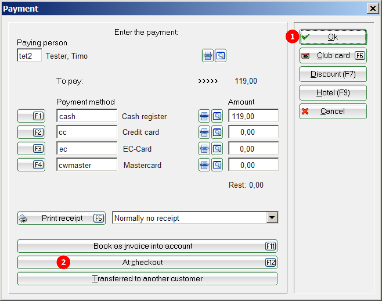Click the search icon beside Tester, Timo
The width and height of the screenshot is (382, 301).
(220, 56)
